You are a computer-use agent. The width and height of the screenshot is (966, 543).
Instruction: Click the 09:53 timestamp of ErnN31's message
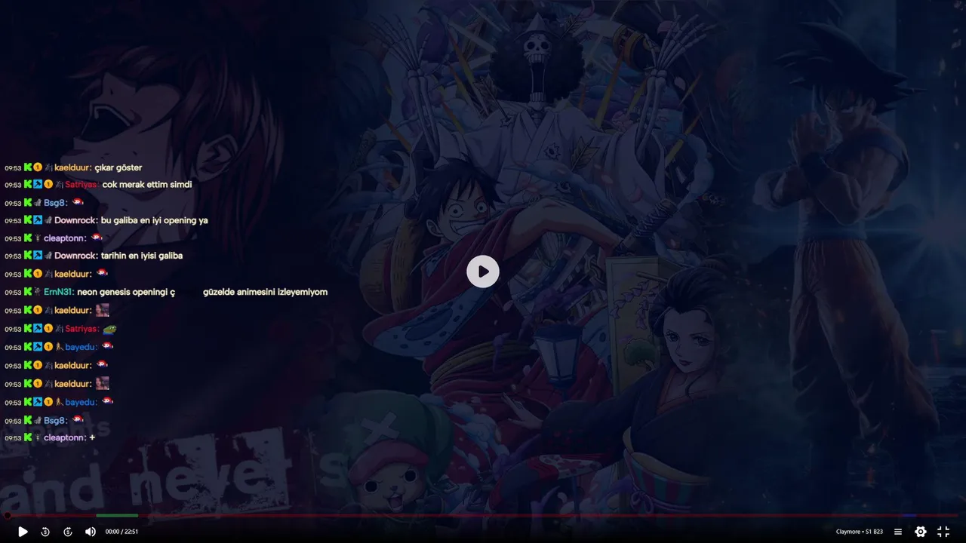[13, 293]
